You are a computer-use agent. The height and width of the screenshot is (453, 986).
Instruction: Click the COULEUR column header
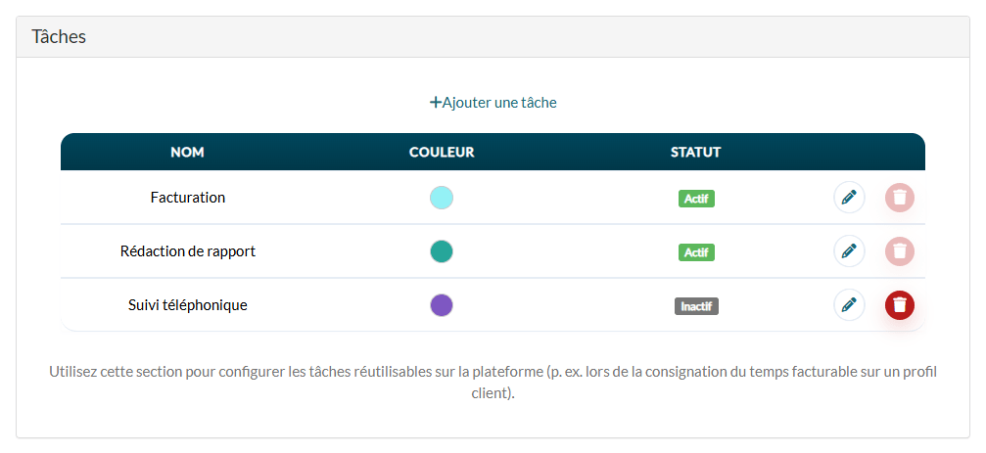pyautogui.click(x=442, y=152)
